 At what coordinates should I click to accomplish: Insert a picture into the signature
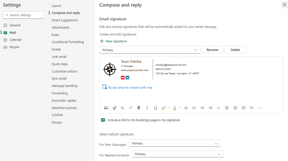106,108
